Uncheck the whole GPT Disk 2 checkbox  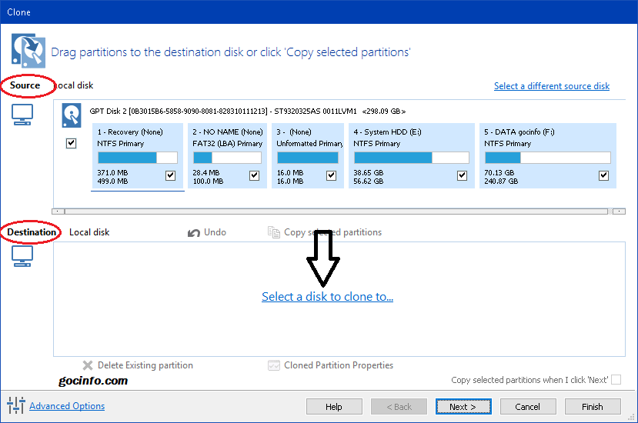click(x=72, y=143)
